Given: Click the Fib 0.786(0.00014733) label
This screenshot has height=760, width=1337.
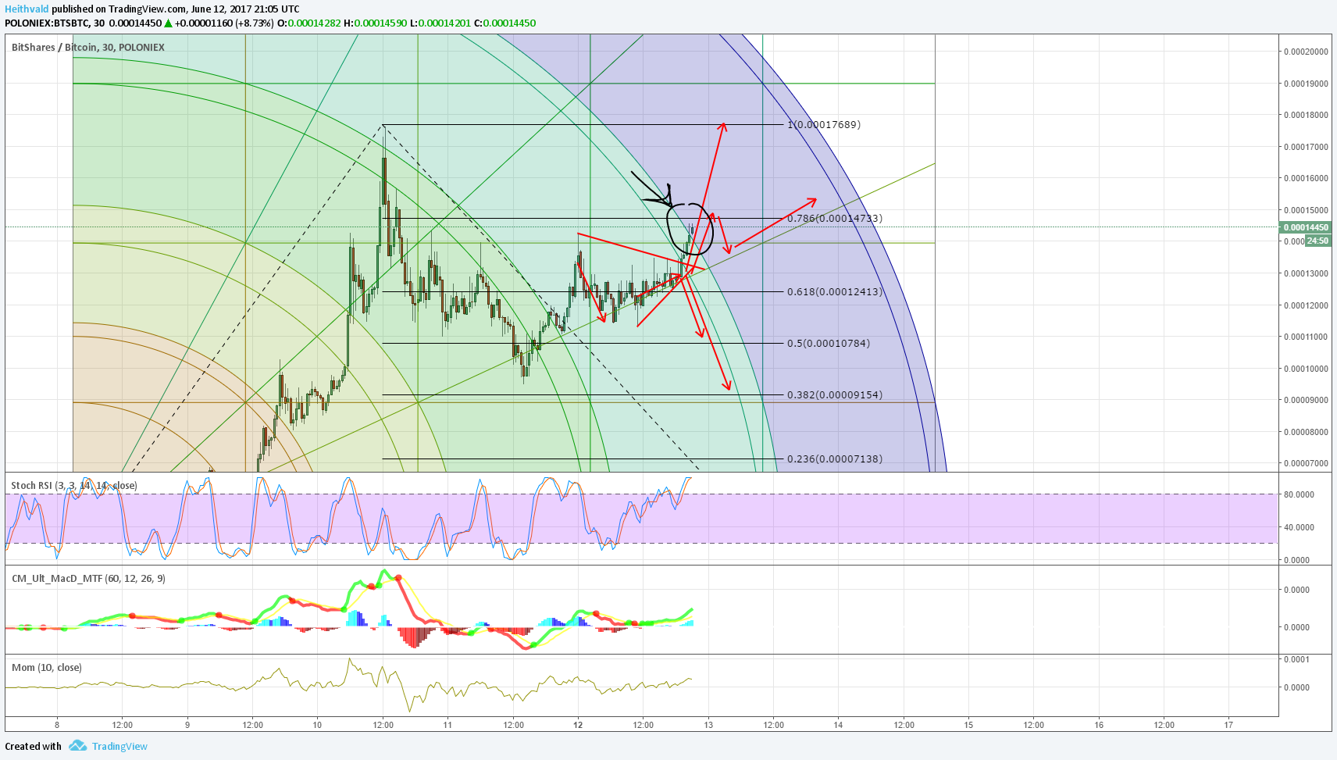Looking at the screenshot, I should pos(835,219).
